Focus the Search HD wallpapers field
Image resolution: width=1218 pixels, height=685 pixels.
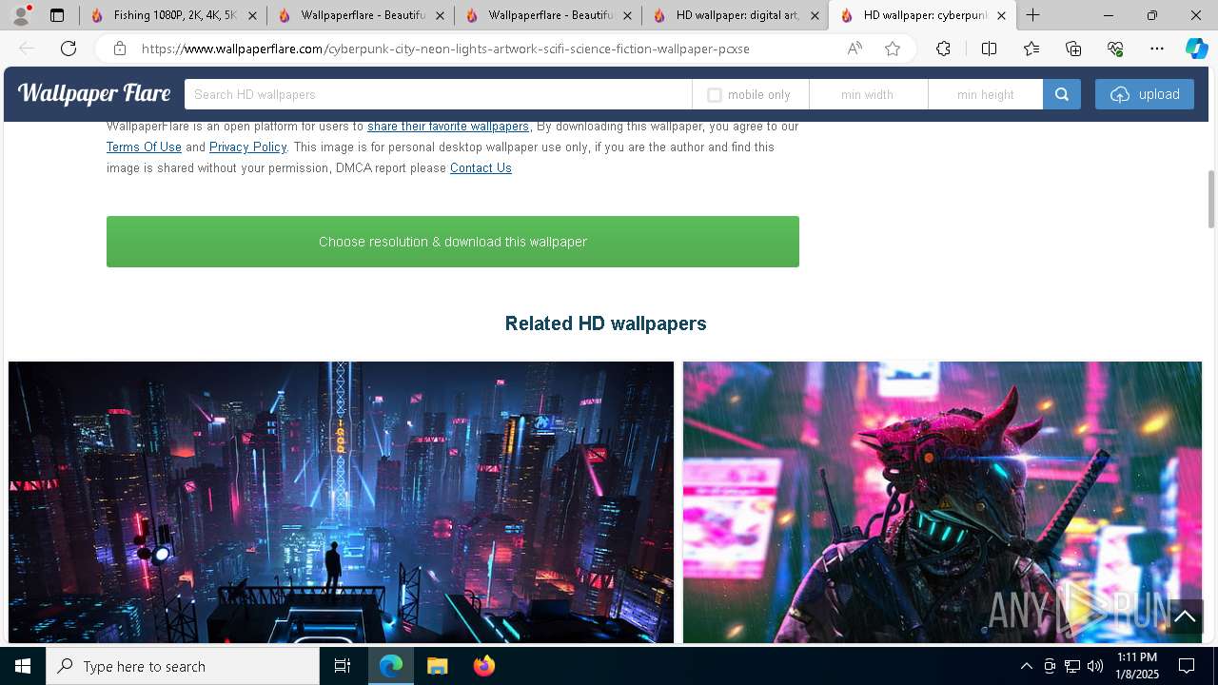pyautogui.click(x=438, y=94)
